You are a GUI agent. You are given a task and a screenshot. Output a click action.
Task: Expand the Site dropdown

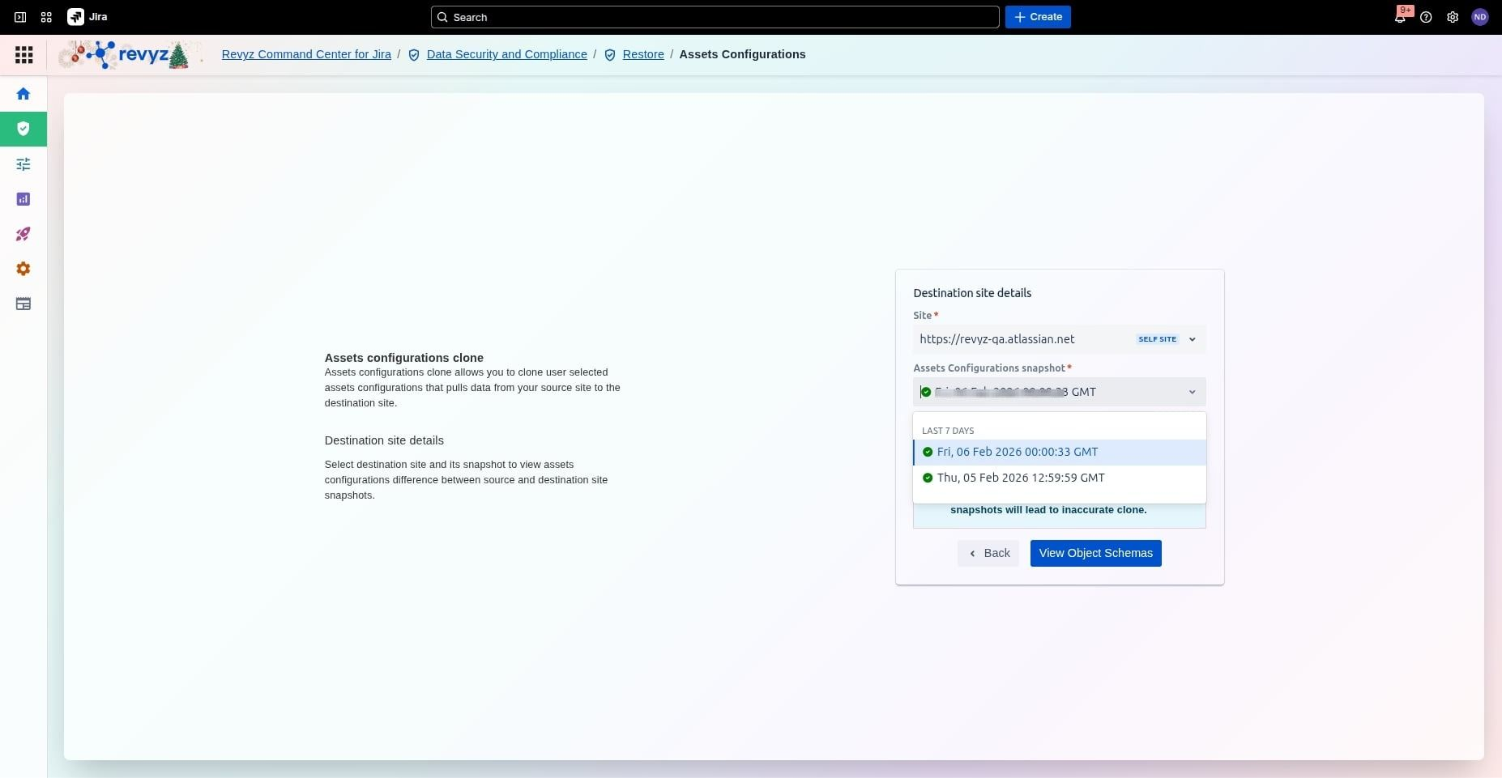coord(1191,339)
